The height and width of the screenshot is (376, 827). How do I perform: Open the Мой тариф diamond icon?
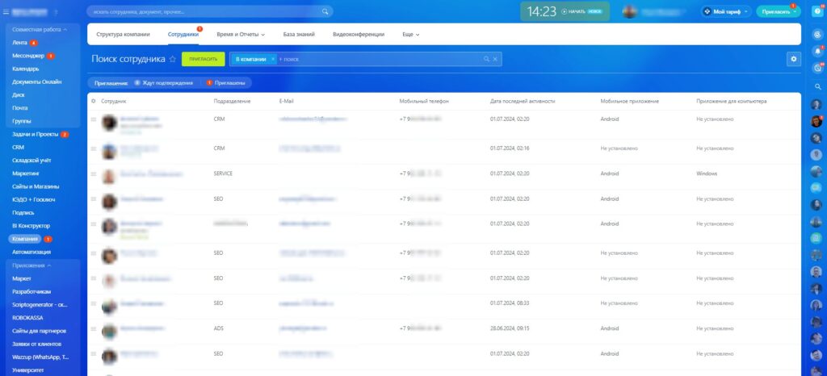[x=707, y=11]
